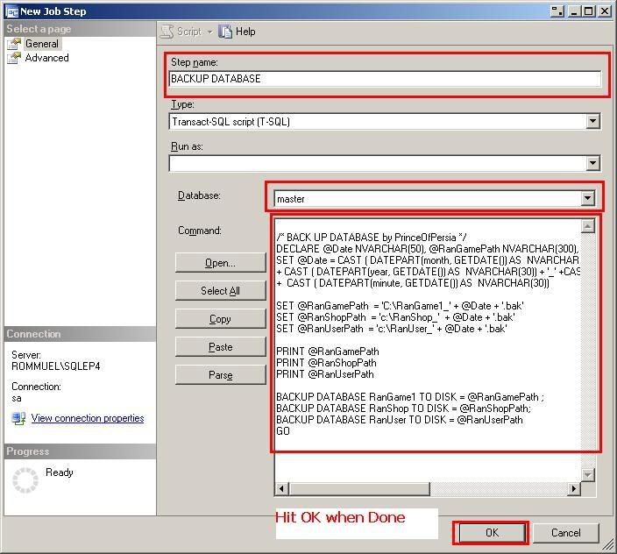The height and width of the screenshot is (554, 617).
Task: Click OK to confirm the job step
Action: 491,533
